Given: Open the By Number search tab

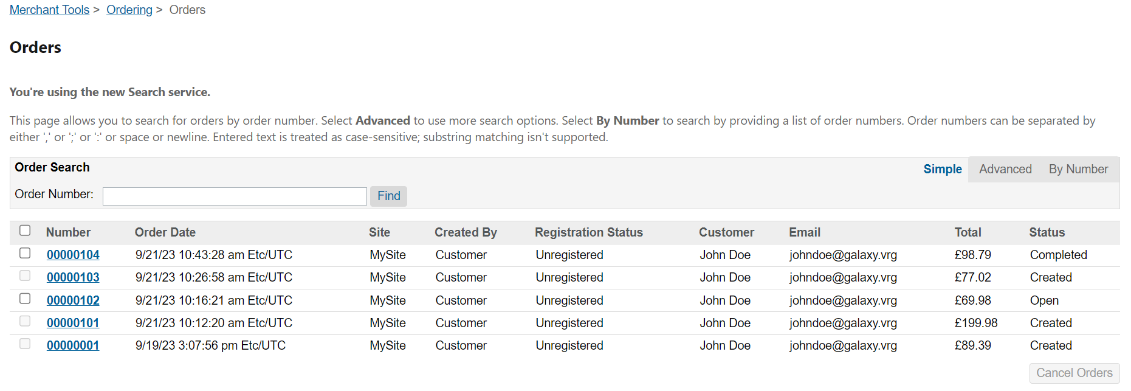Looking at the screenshot, I should click(1078, 169).
